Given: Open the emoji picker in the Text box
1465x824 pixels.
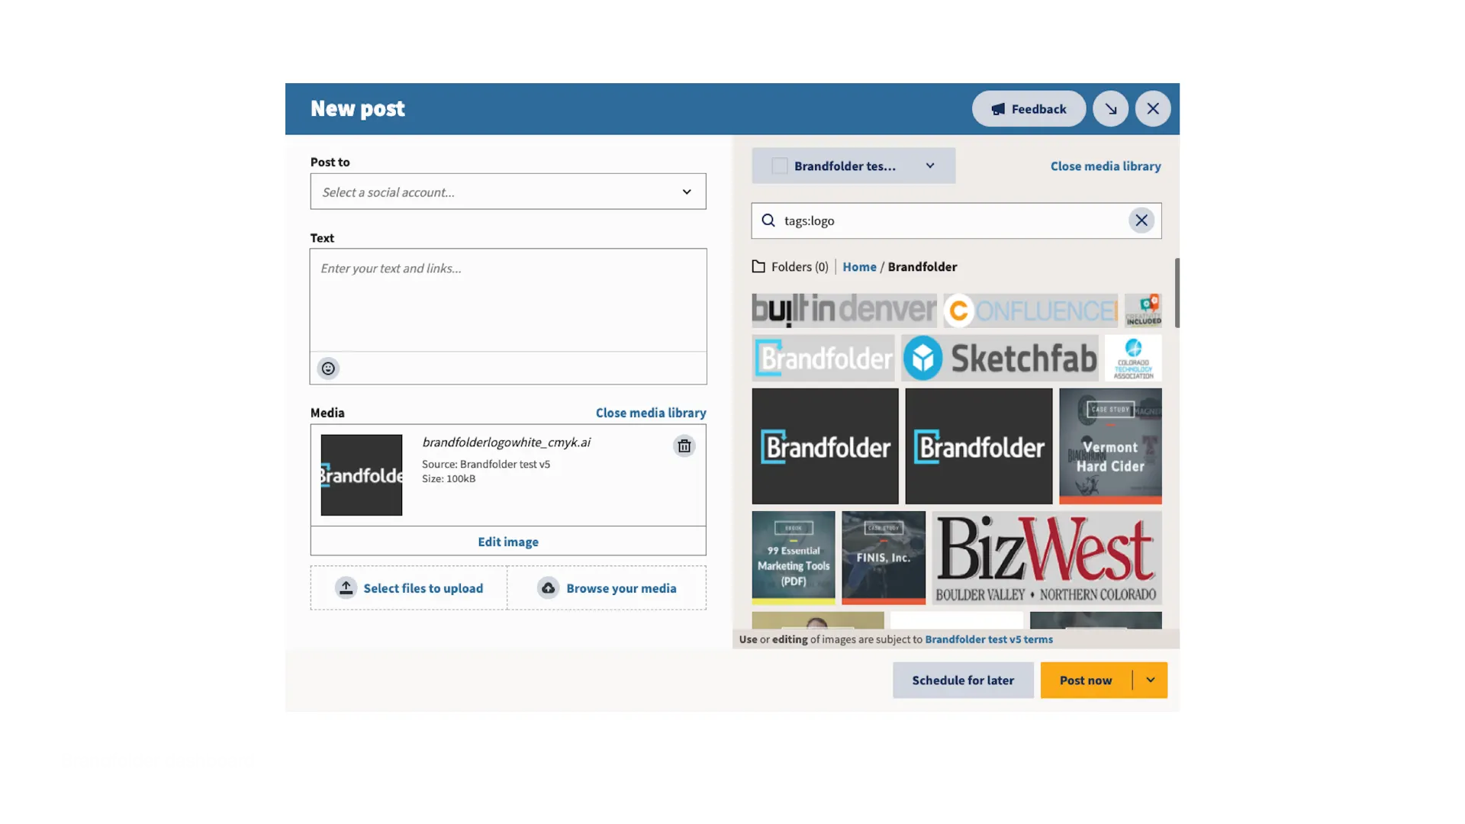Looking at the screenshot, I should coord(328,369).
